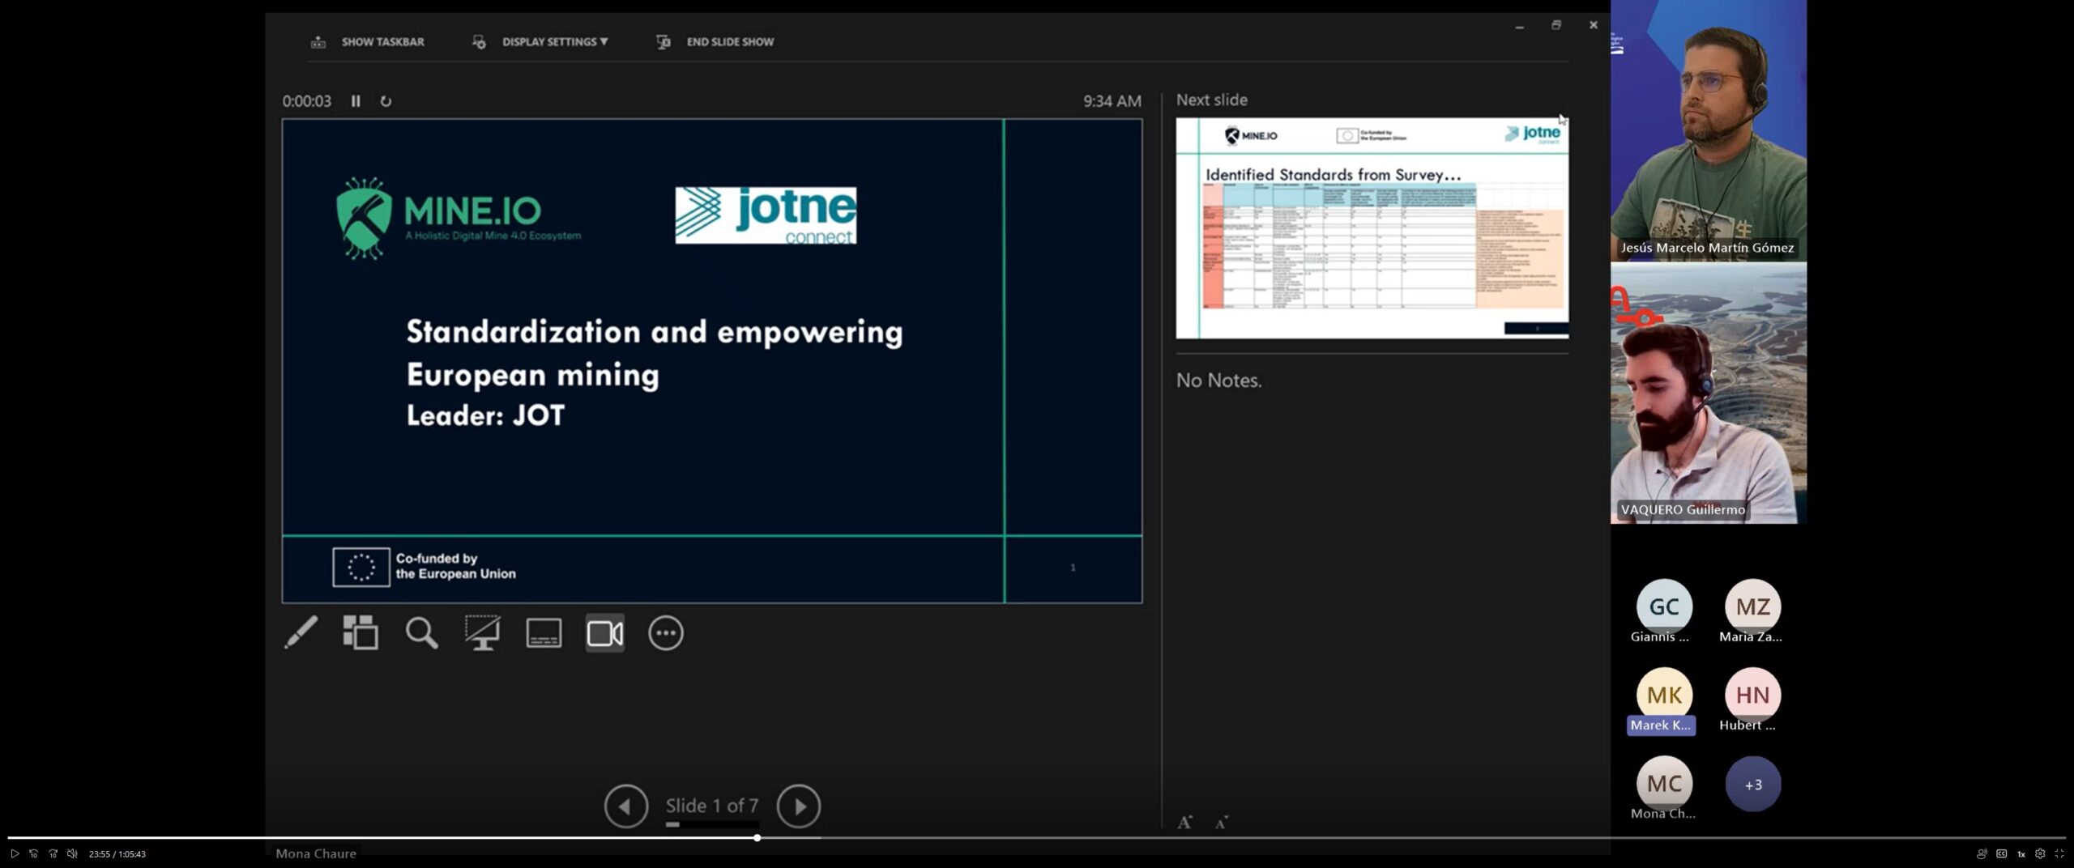
Task: Open the 1x playback speed menu
Action: pos(2021,853)
